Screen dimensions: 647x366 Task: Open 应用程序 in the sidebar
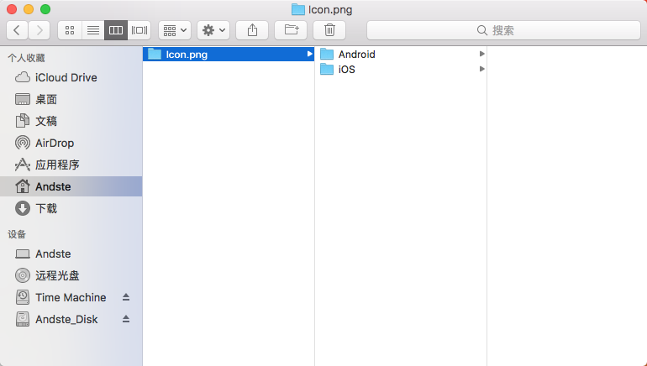pos(71,165)
